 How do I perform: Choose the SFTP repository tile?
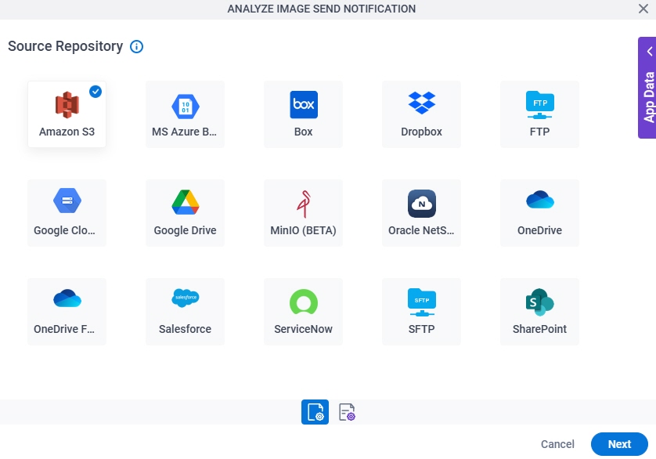[x=421, y=312]
